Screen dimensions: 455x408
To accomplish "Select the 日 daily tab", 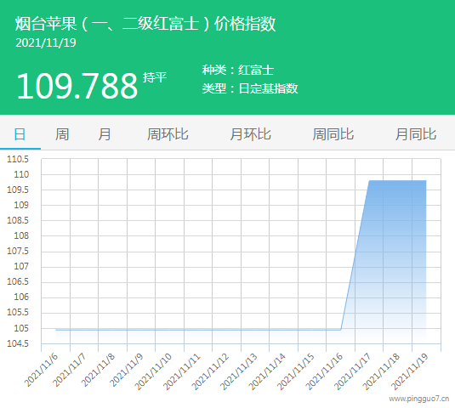I will click(x=20, y=134).
